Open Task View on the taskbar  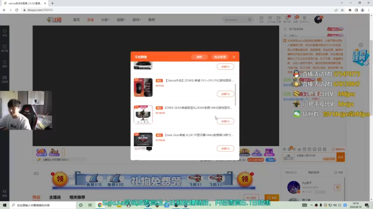[x=90, y=205]
